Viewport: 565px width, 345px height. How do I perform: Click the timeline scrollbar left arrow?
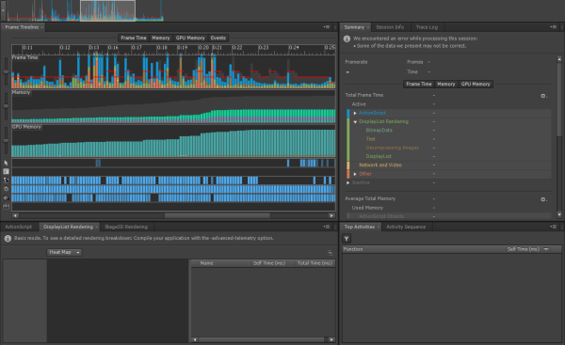(x=15, y=215)
